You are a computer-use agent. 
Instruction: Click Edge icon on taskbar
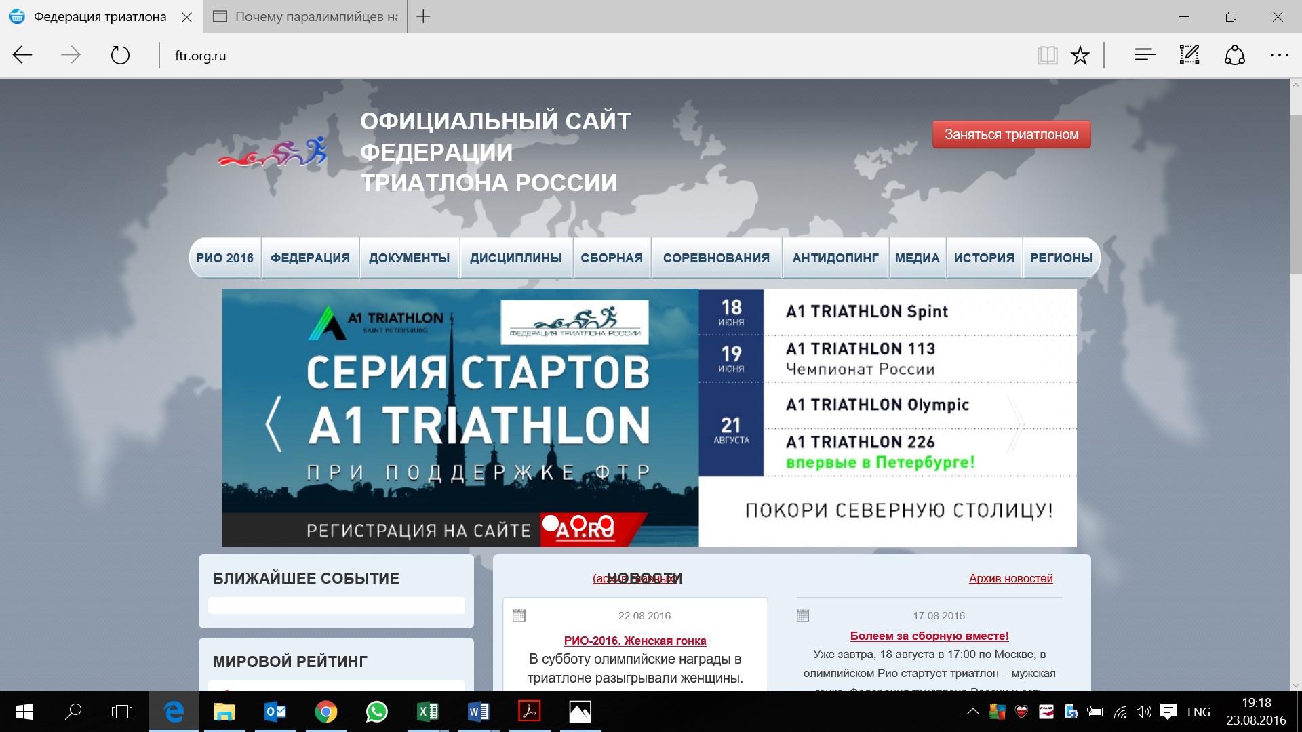pos(174,712)
